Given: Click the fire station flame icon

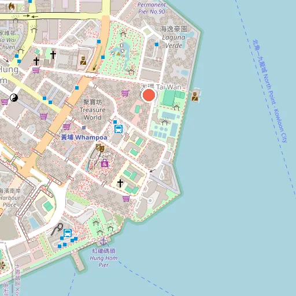Looking at the screenshot, I should 12,7.
